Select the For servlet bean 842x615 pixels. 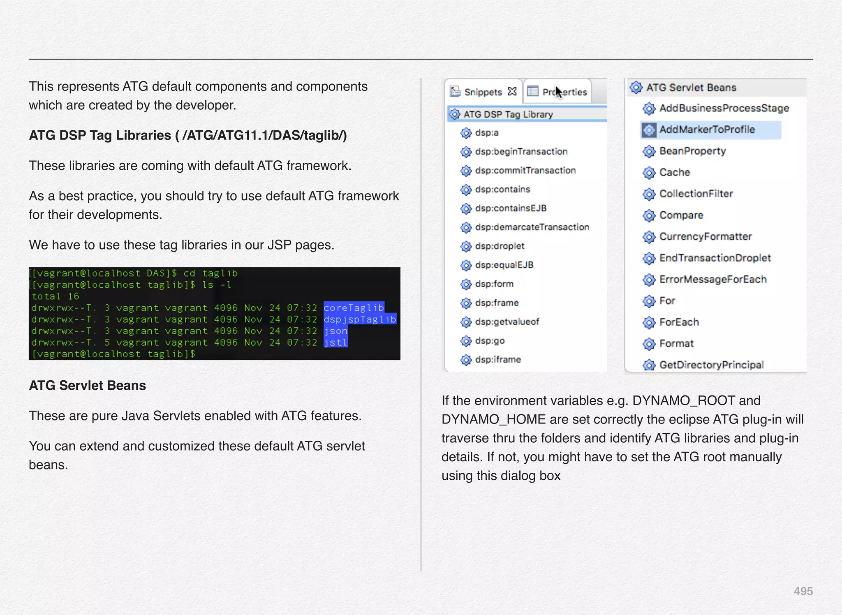coord(667,301)
